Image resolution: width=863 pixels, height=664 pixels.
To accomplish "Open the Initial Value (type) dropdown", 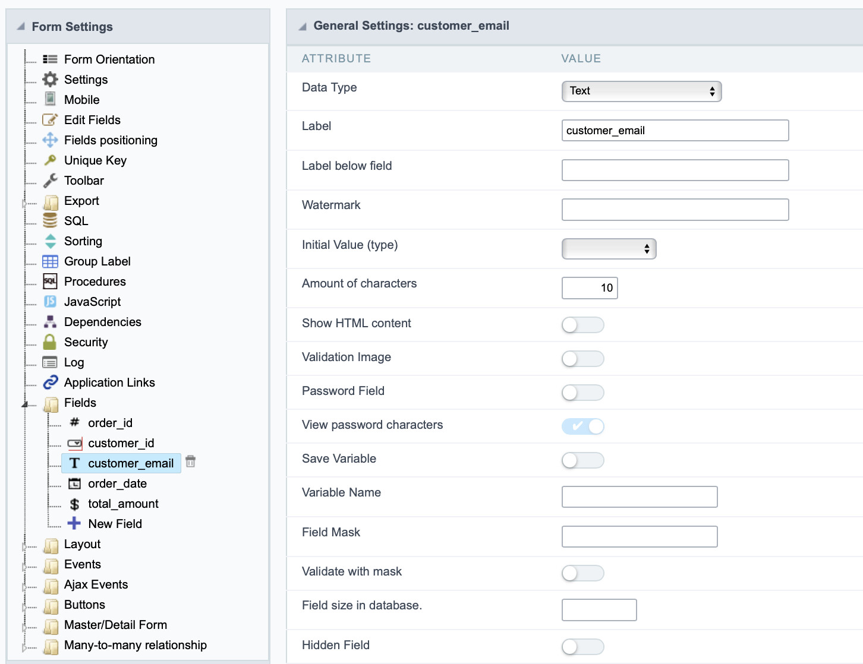I will pyautogui.click(x=609, y=249).
